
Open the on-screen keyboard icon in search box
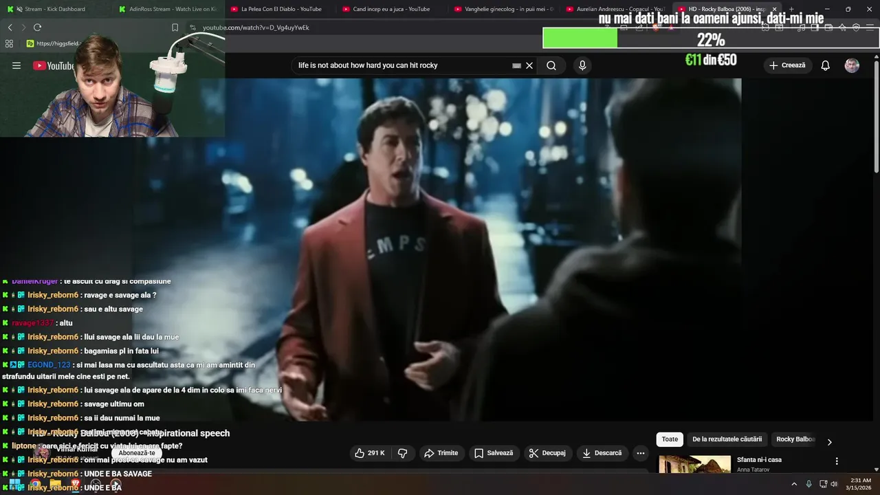[x=516, y=65]
